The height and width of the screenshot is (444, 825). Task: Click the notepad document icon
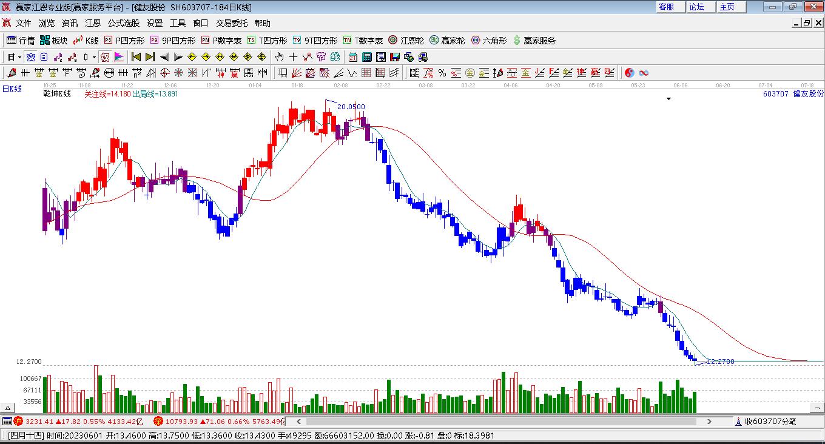381,57
